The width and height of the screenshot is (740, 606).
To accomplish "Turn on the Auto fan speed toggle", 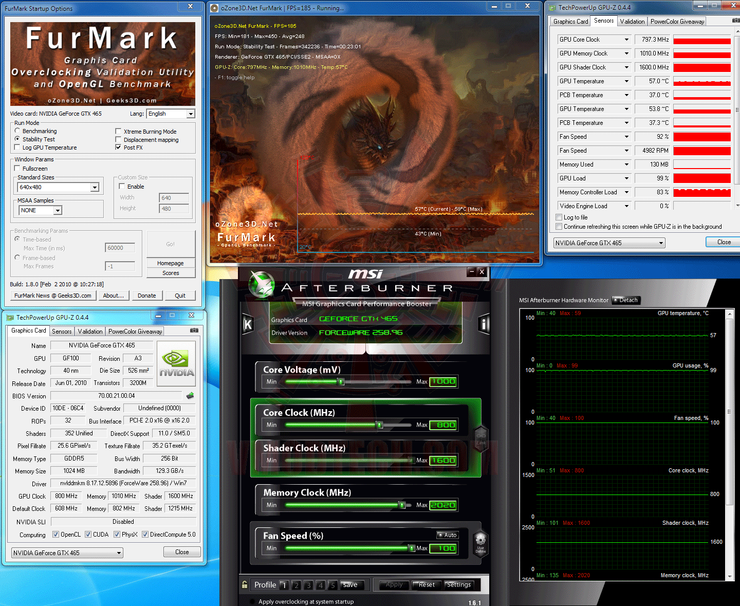I will tap(447, 535).
